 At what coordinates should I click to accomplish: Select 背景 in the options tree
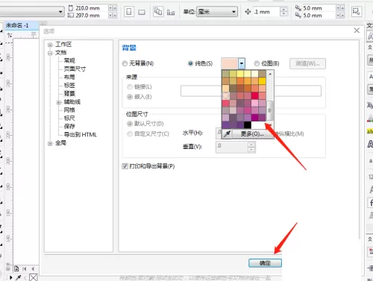(69, 93)
